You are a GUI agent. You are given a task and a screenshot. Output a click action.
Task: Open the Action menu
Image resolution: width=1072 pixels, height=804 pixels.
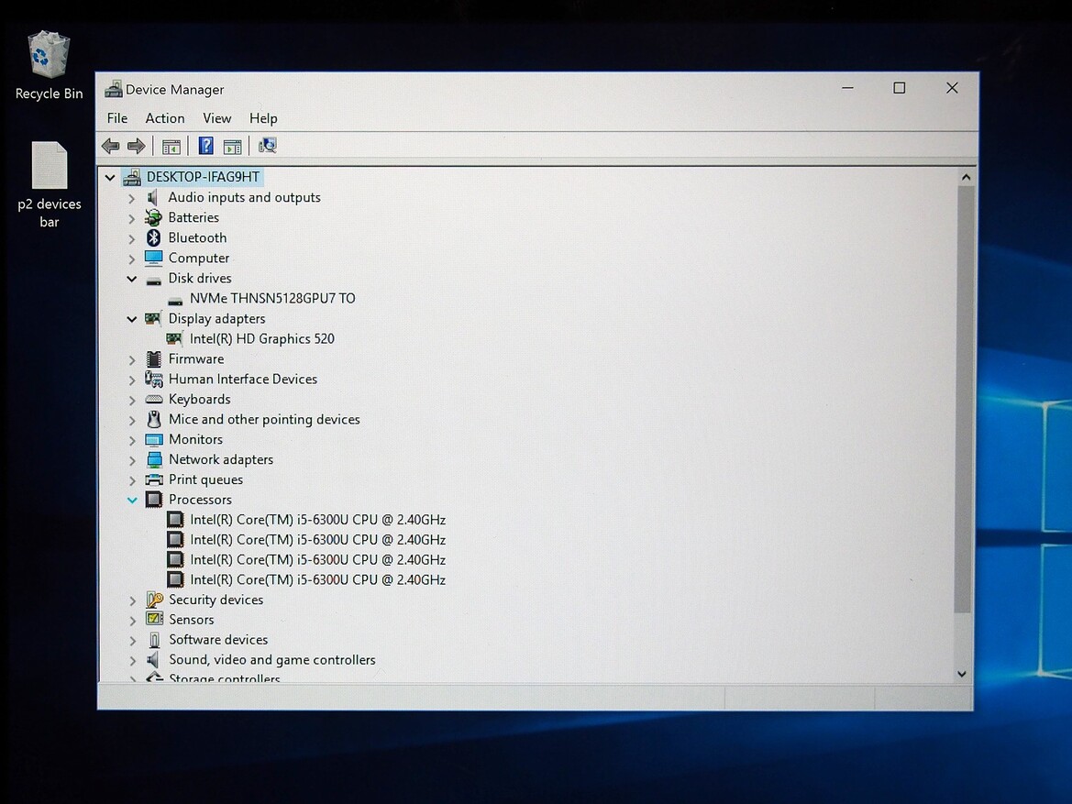[165, 118]
